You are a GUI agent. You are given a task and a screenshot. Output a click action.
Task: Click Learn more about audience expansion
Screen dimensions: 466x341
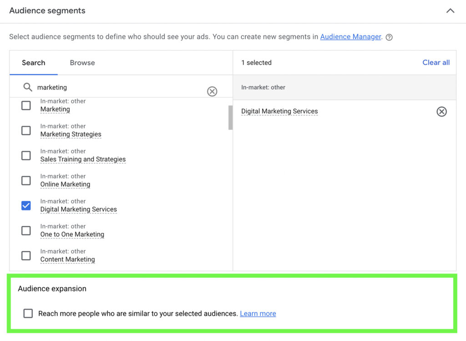pos(258,313)
